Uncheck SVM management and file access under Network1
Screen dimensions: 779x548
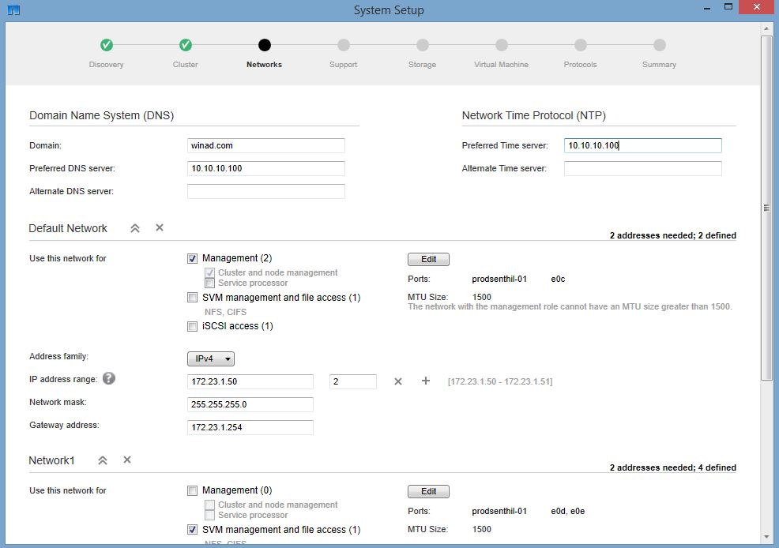(192, 529)
